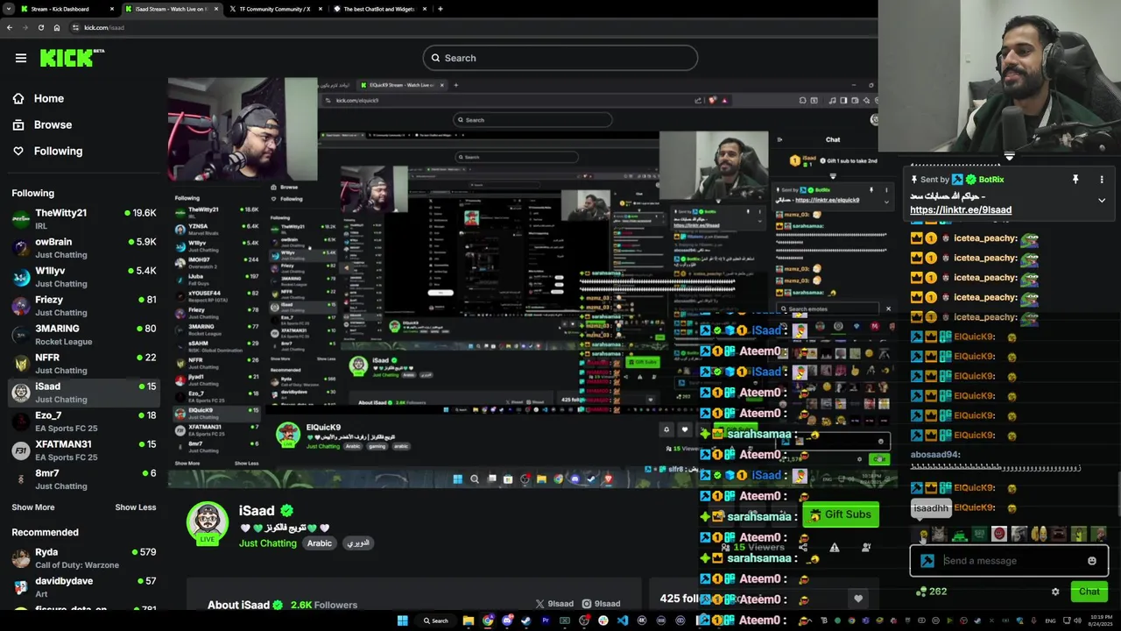This screenshot has height=631, width=1121.
Task: Click the green Chat send button
Action: pyautogui.click(x=1089, y=592)
